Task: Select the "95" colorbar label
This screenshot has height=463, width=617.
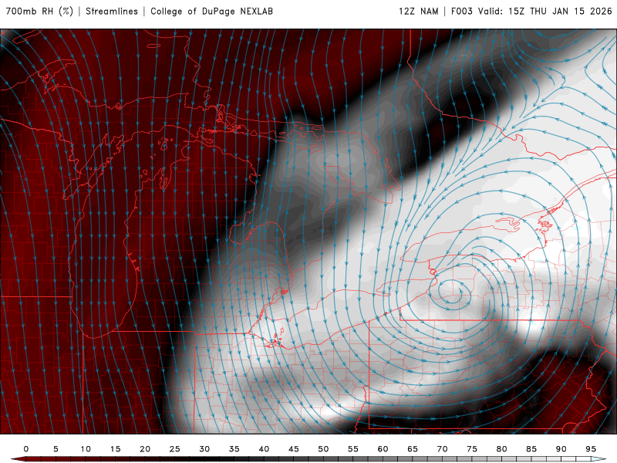Action: point(591,449)
